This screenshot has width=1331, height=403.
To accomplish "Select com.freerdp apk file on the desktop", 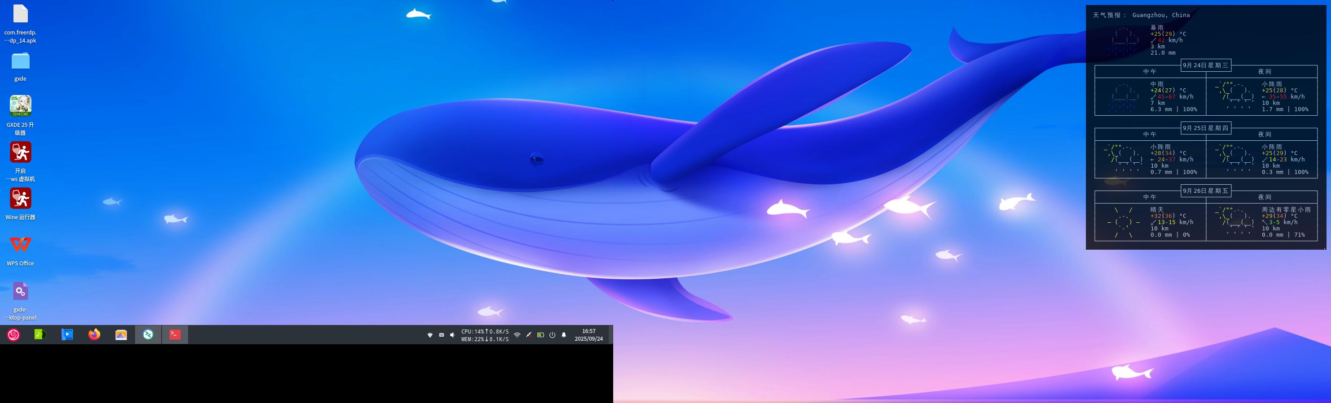I will click(x=20, y=23).
